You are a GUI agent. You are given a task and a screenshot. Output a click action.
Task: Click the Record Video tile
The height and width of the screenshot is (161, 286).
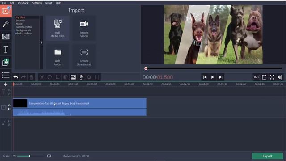point(84,28)
